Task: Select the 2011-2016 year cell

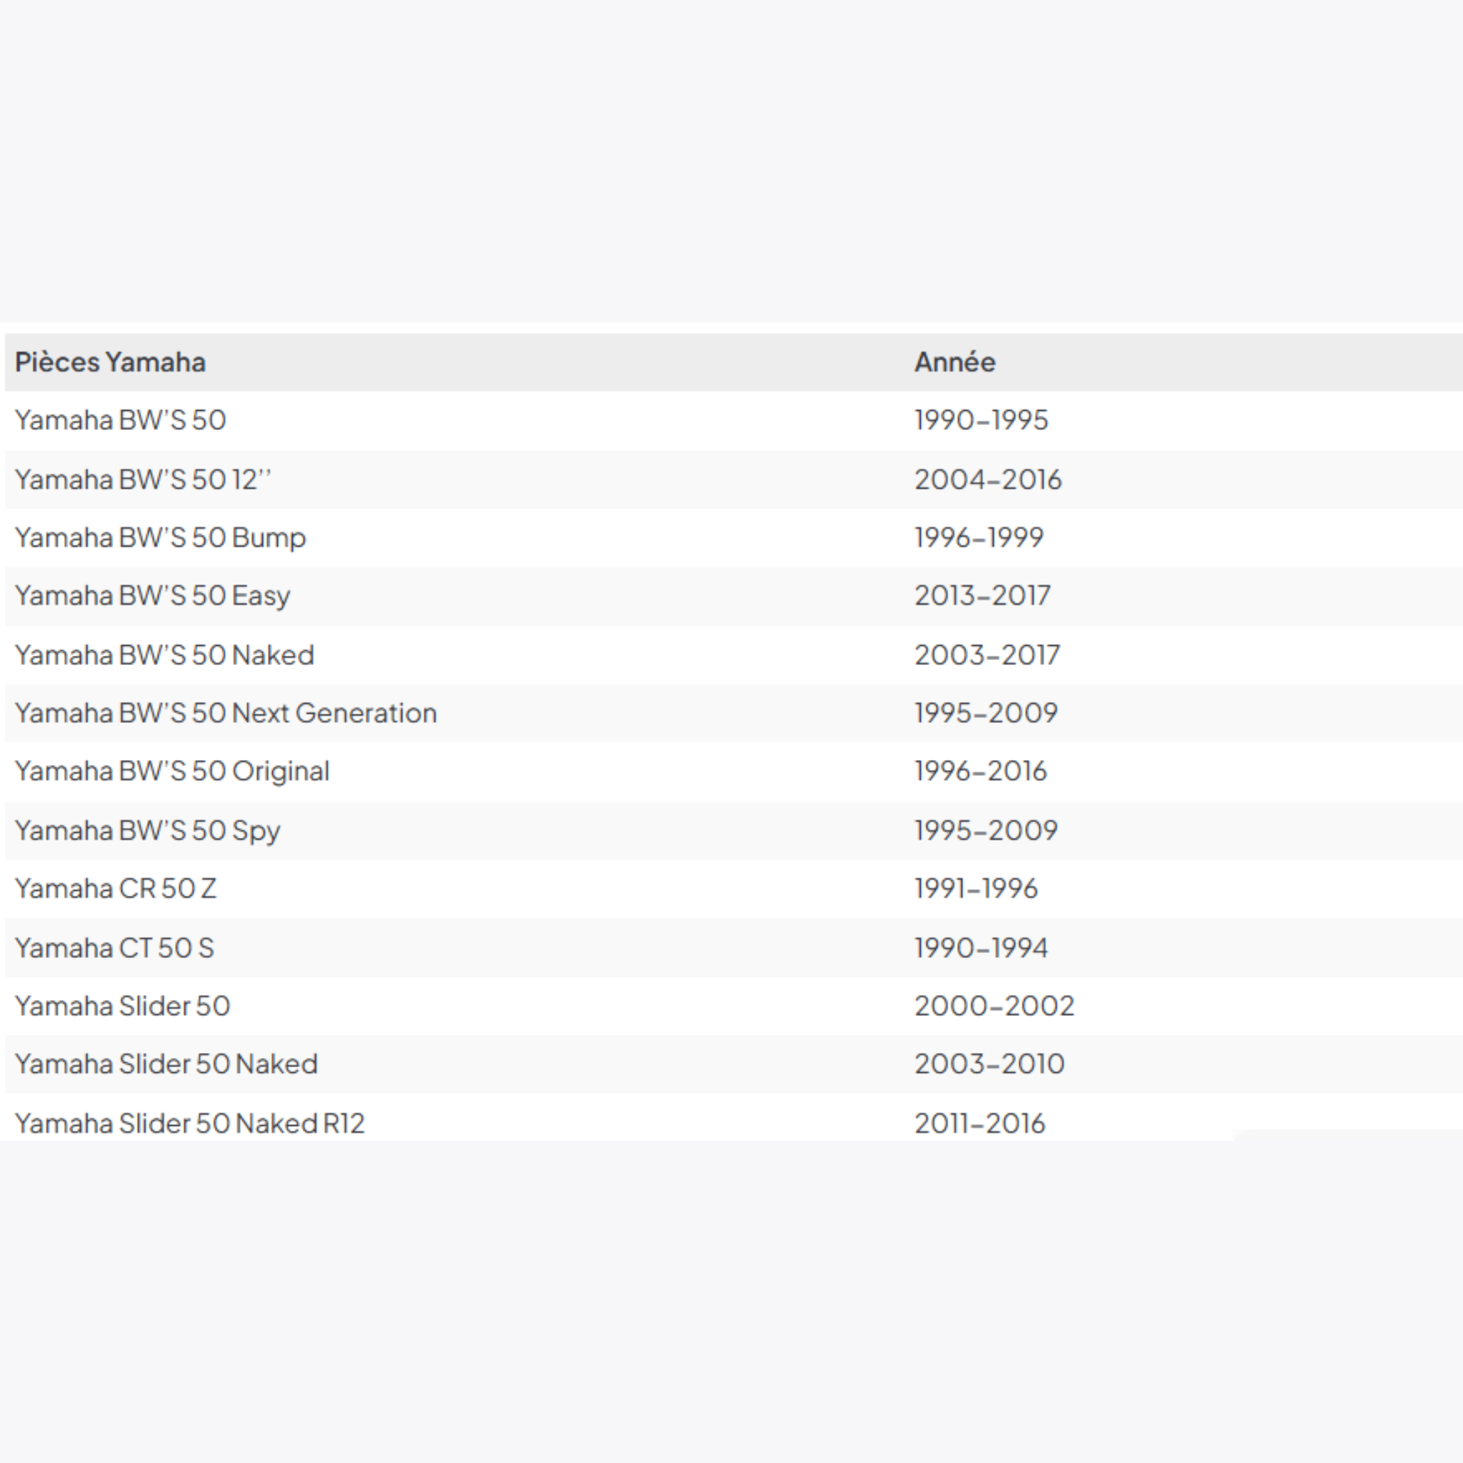Action: coord(979,1123)
